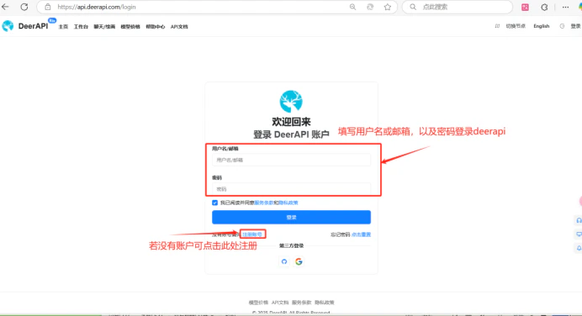The height and width of the screenshot is (316, 582).
Task: Toggle the agree to terms checkbox
Action: tap(214, 203)
